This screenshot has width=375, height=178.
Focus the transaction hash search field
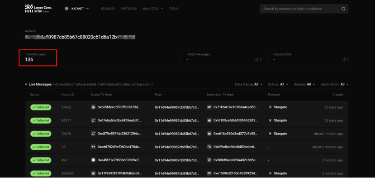click(301, 9)
